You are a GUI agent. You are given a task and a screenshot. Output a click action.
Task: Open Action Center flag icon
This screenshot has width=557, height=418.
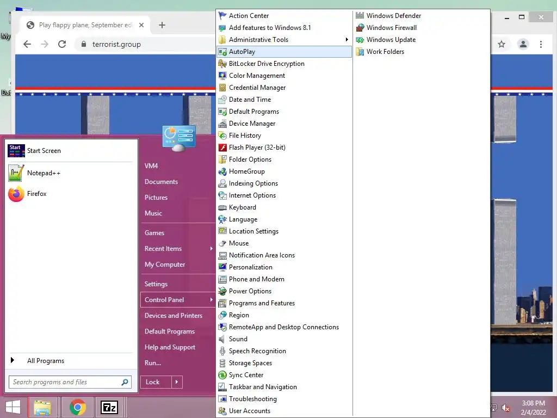tap(222, 16)
